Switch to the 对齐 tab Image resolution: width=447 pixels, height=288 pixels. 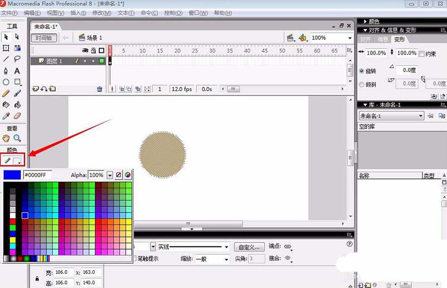point(366,39)
